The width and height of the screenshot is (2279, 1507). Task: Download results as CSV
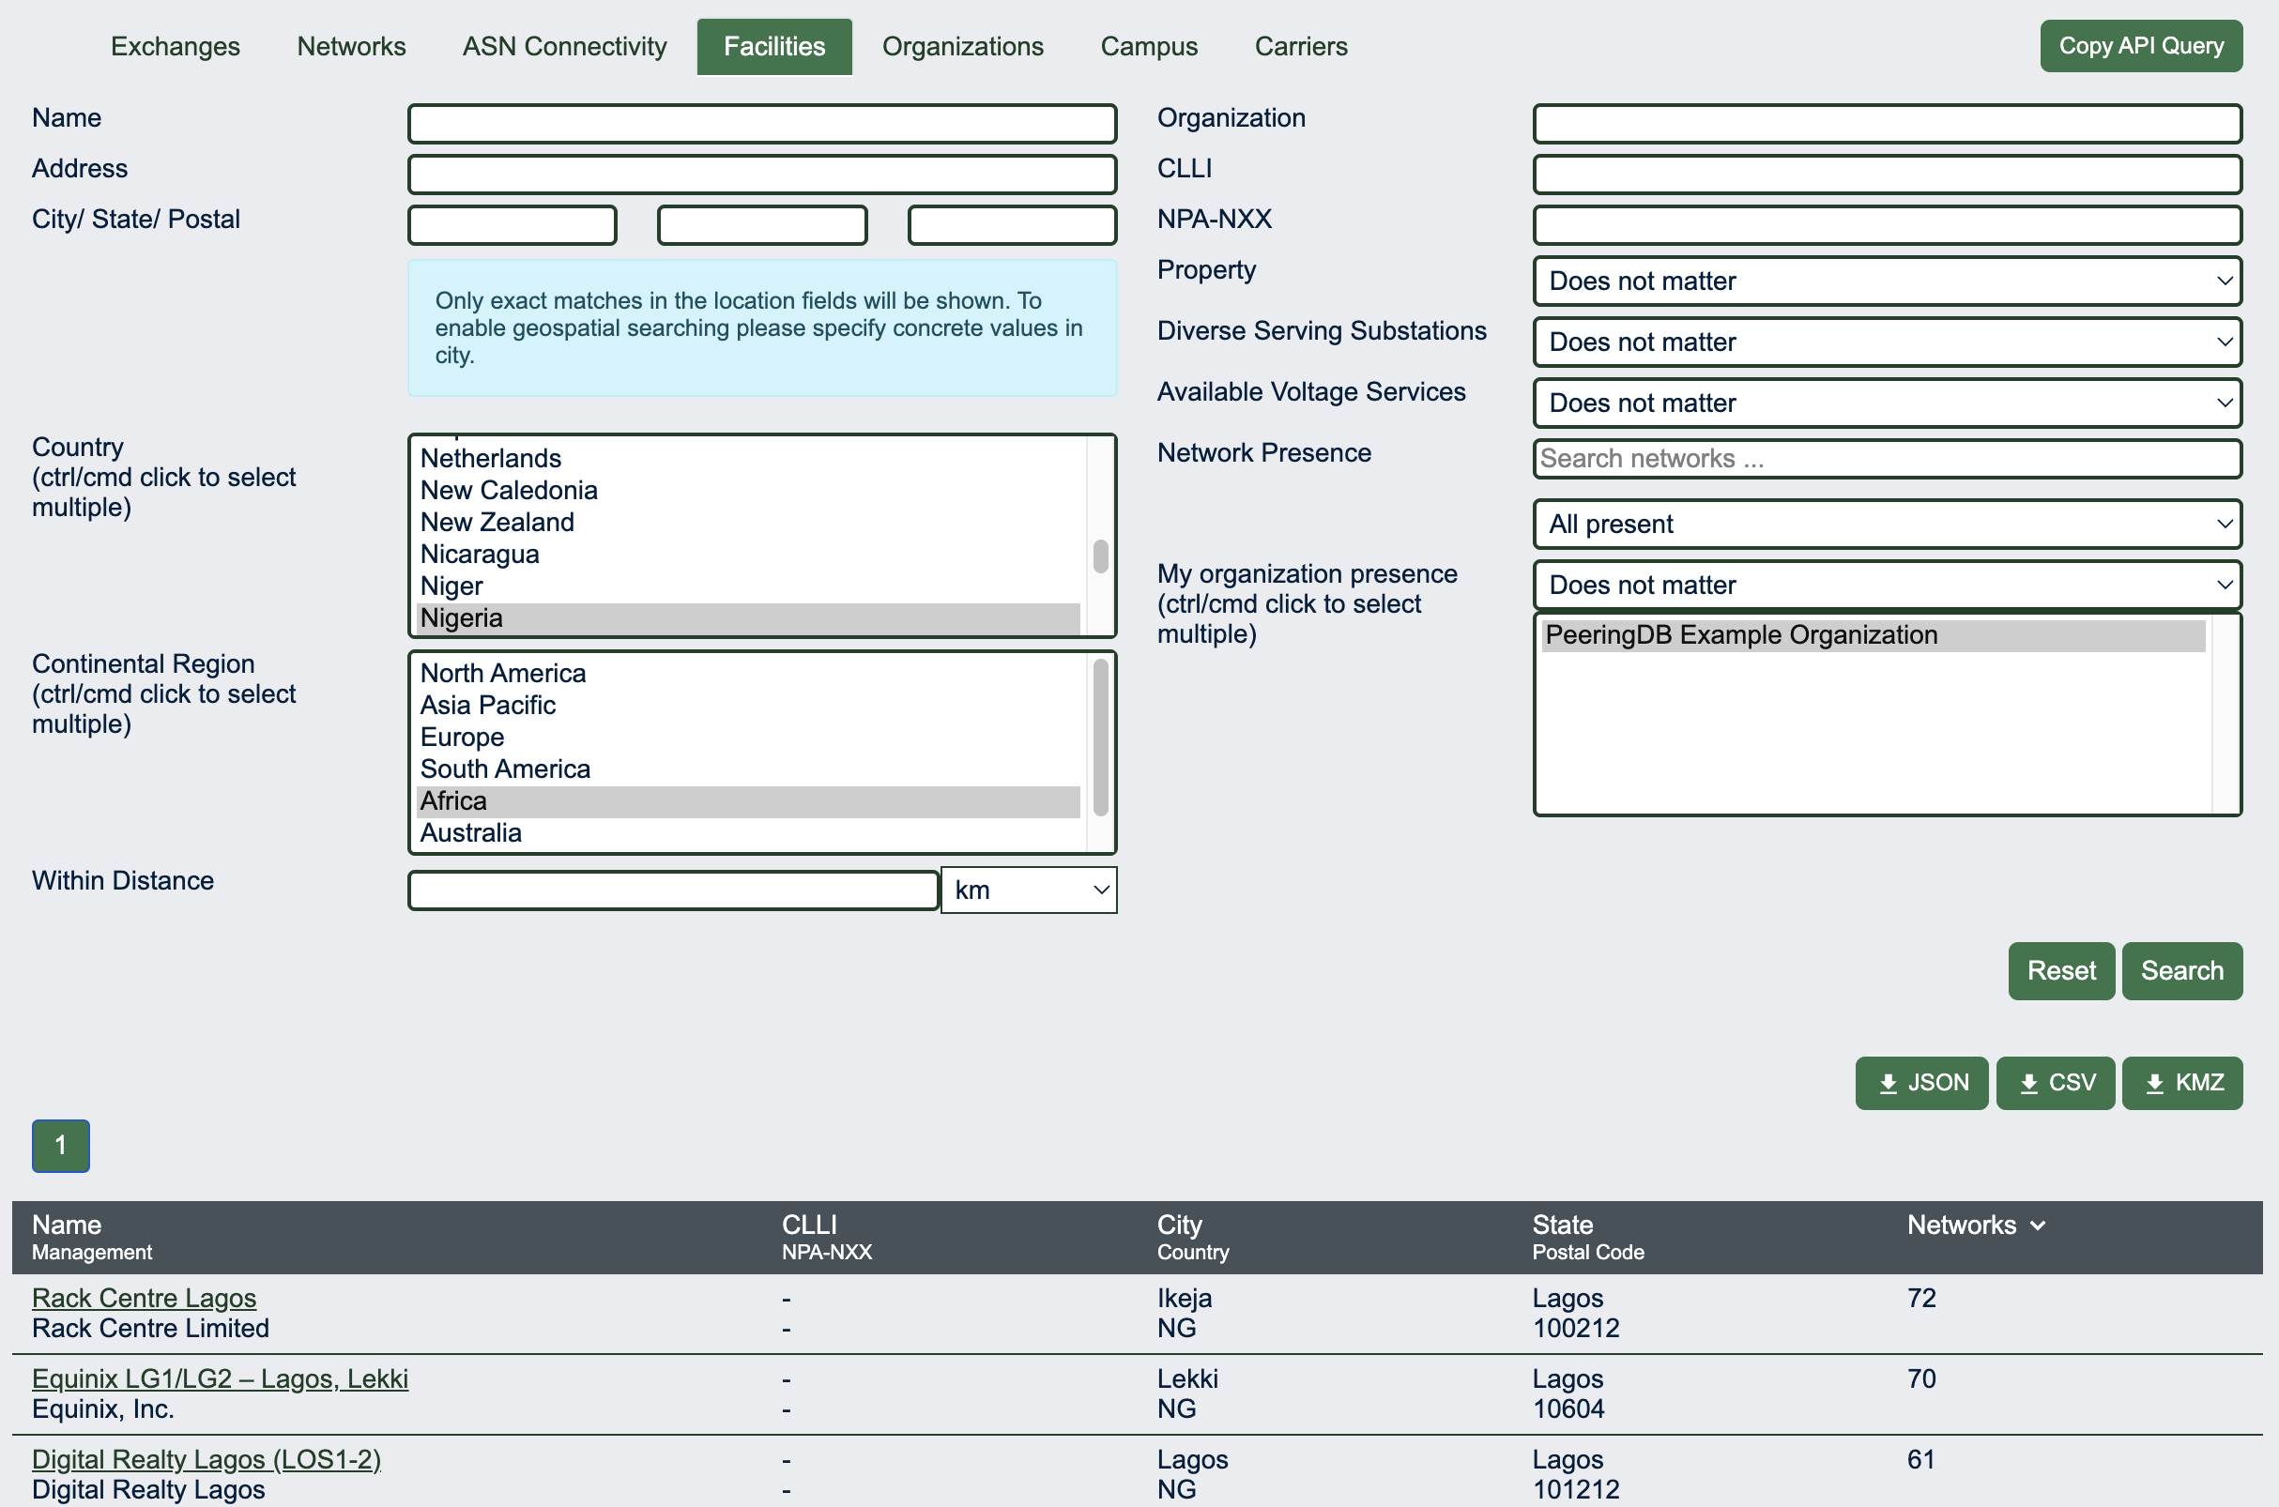click(2054, 1083)
